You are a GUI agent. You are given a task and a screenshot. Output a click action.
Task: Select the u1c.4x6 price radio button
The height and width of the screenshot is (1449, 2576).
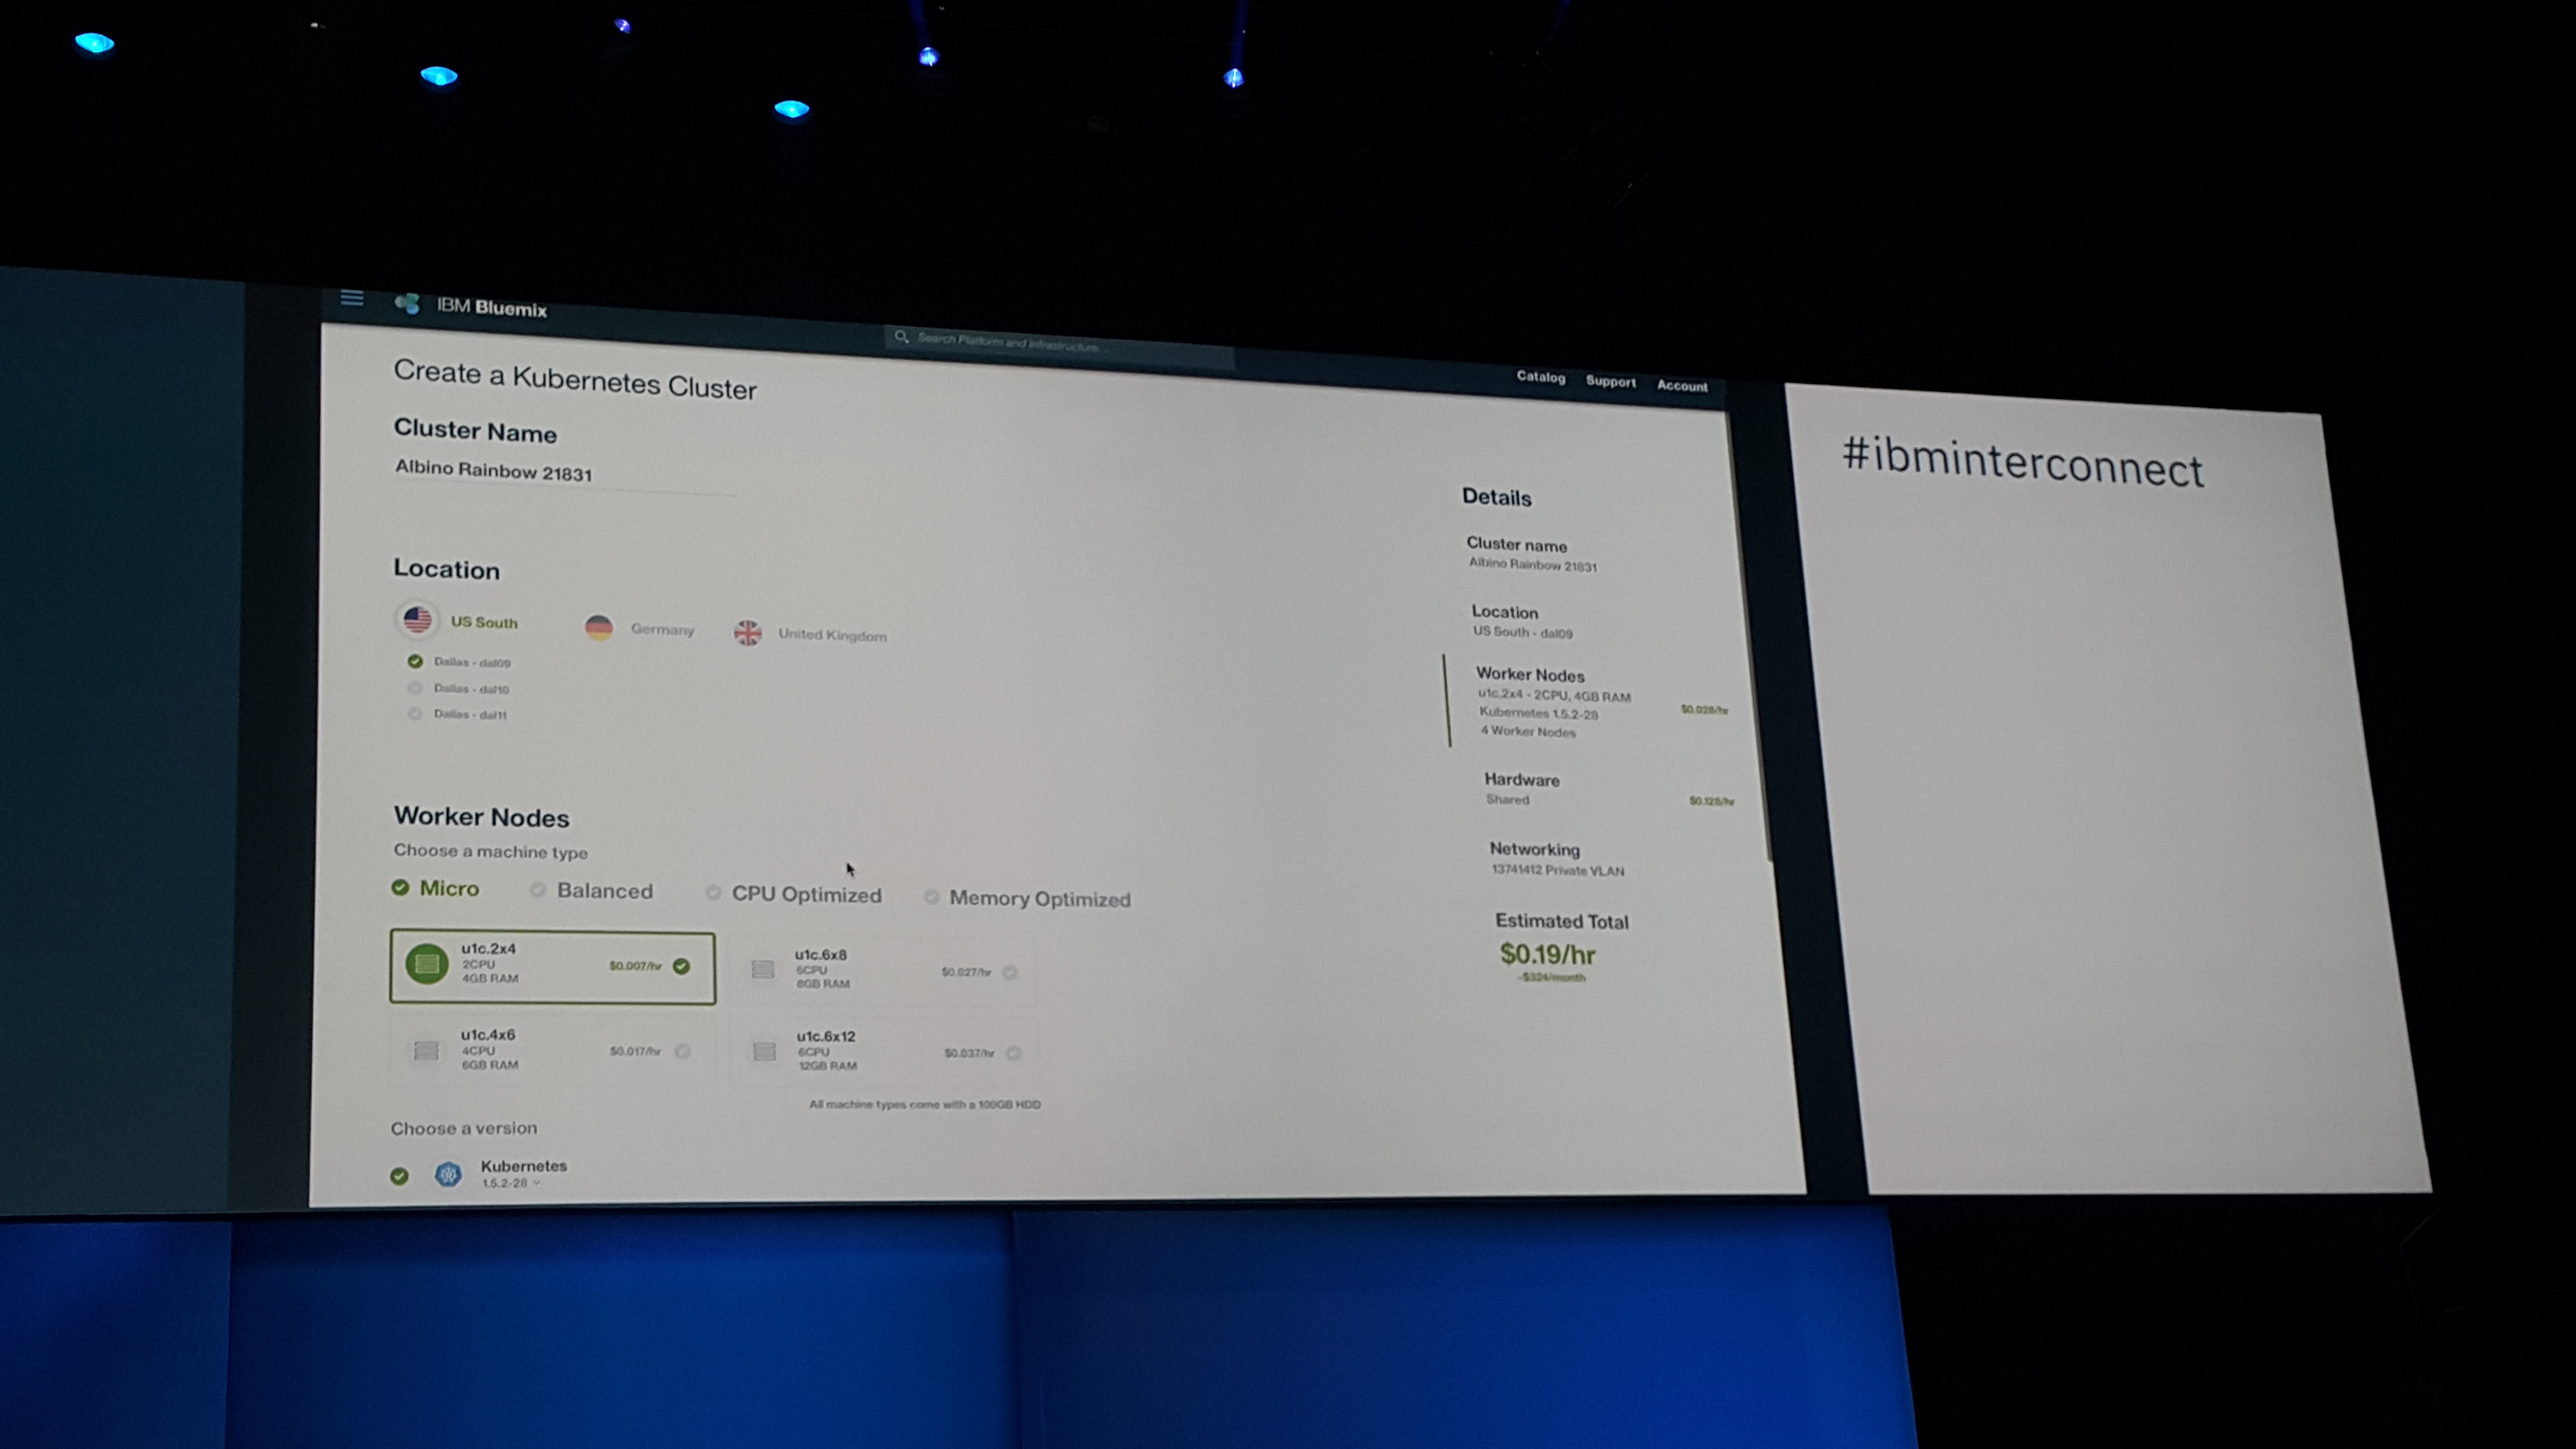[682, 1051]
